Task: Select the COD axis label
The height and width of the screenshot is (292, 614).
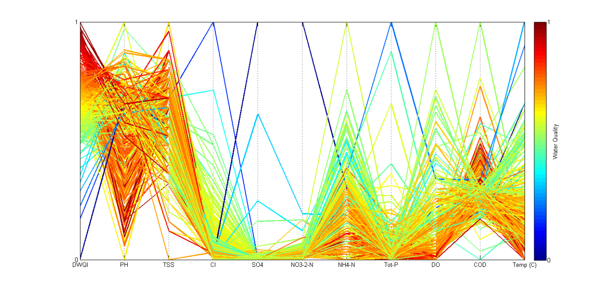Action: click(x=480, y=265)
